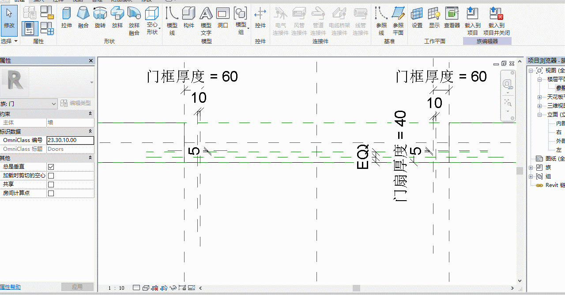Pick the 放样融合 swept blend tool

pyautogui.click(x=134, y=21)
